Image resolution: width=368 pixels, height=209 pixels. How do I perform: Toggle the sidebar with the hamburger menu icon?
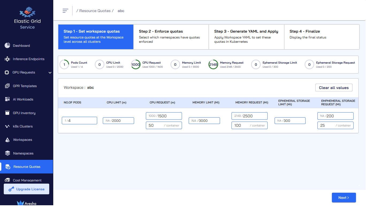coord(65,11)
